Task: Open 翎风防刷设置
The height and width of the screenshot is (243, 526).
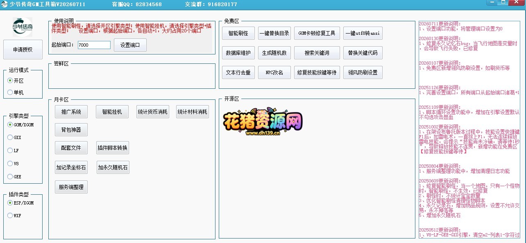Action: [x=363, y=72]
